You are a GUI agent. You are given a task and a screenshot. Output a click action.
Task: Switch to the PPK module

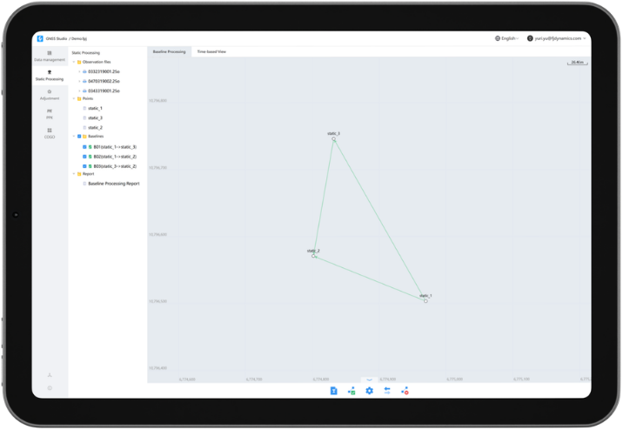pos(49,113)
